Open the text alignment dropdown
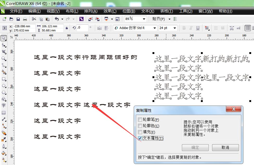Viewport: 254px width, 165px height. tap(207, 28)
